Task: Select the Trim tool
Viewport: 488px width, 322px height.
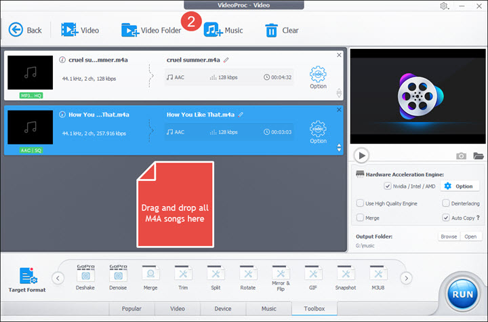Action: coord(183,277)
